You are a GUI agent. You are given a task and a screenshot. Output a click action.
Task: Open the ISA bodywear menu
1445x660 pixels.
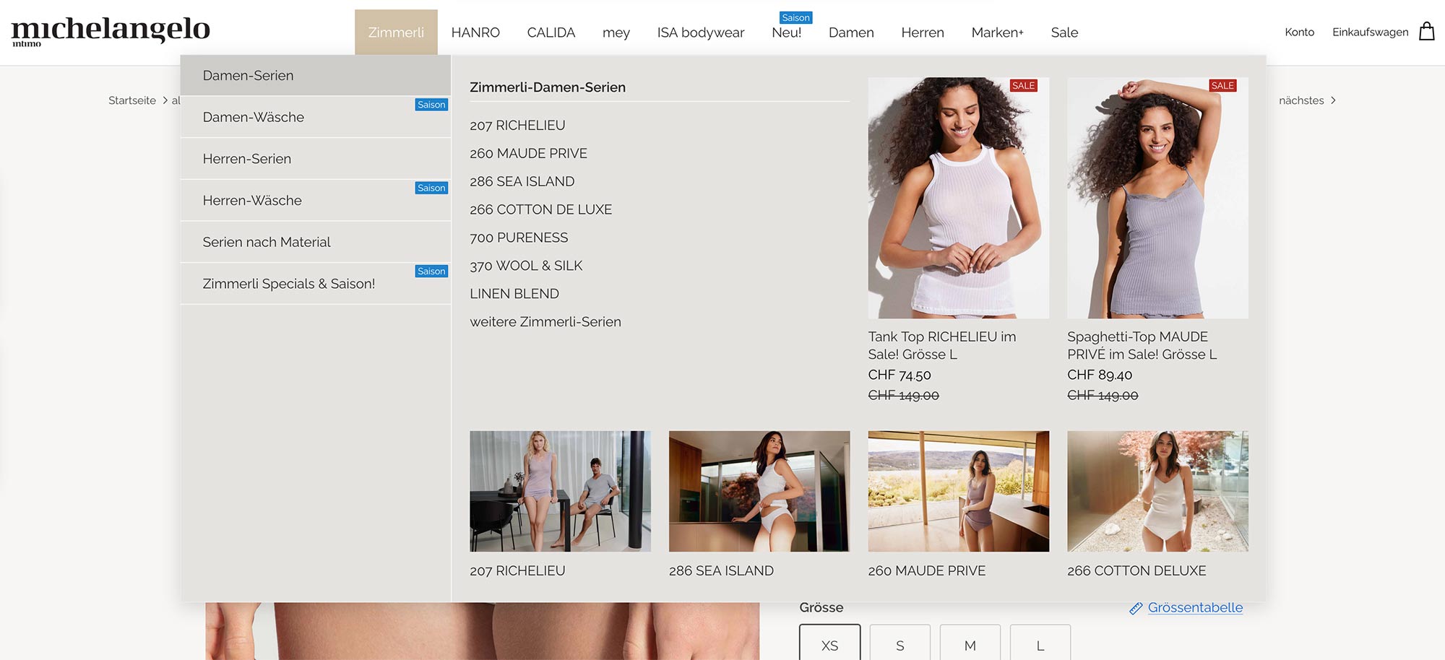click(x=701, y=32)
